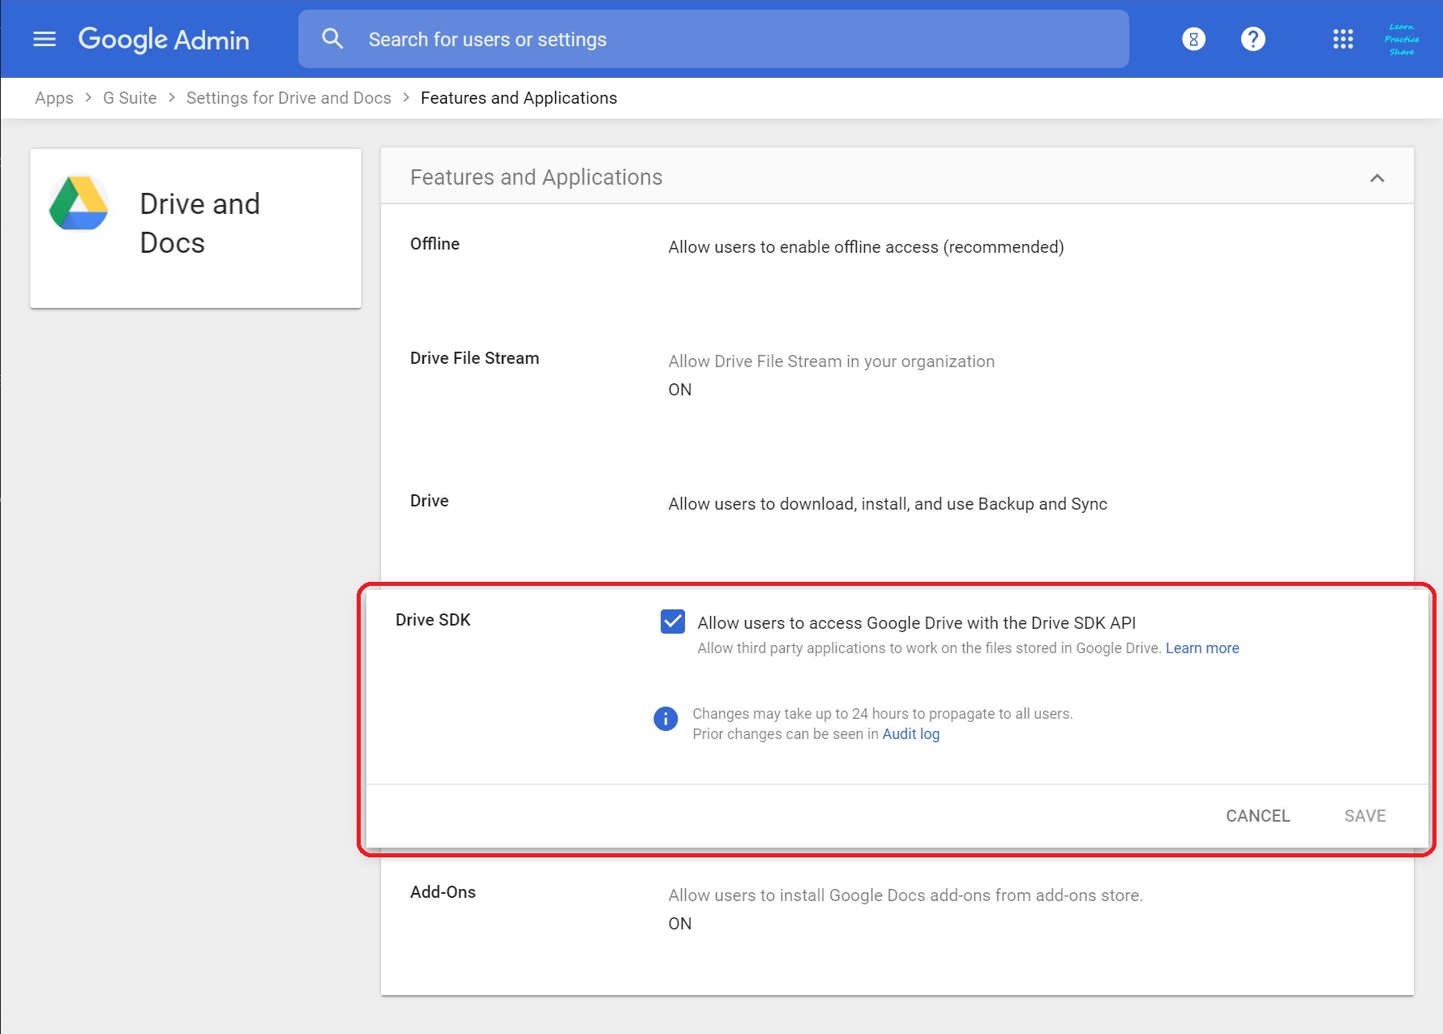Click the SAVE button

click(x=1364, y=816)
